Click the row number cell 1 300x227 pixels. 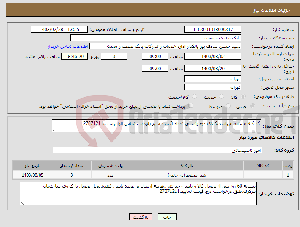tap(288, 175)
